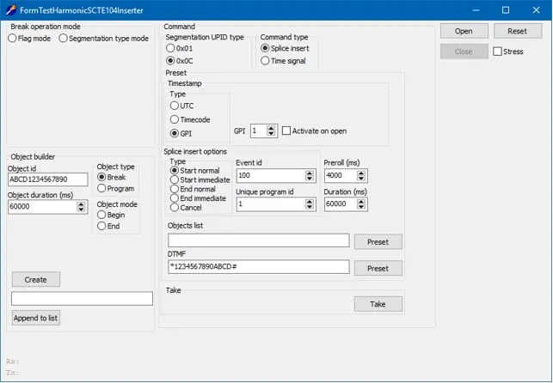Choose Cancel splice insert type
The image size is (553, 383).
click(175, 208)
